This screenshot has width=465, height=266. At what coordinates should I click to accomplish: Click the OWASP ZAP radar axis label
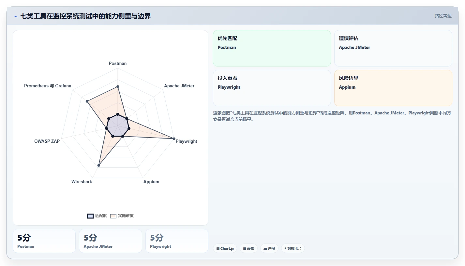[47, 141]
